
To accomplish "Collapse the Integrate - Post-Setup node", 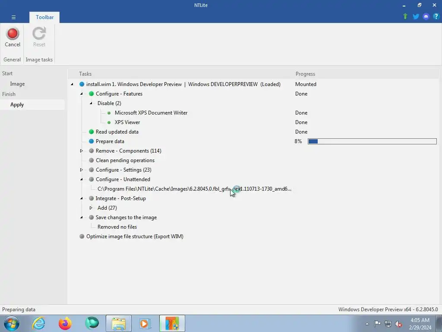I will point(82,198).
